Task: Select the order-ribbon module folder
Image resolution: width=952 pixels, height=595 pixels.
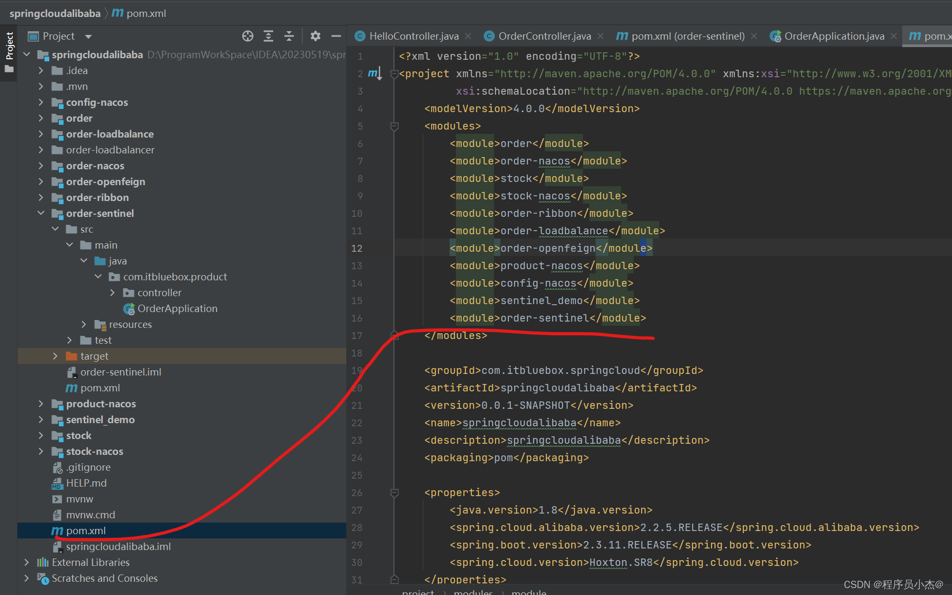Action: [97, 197]
